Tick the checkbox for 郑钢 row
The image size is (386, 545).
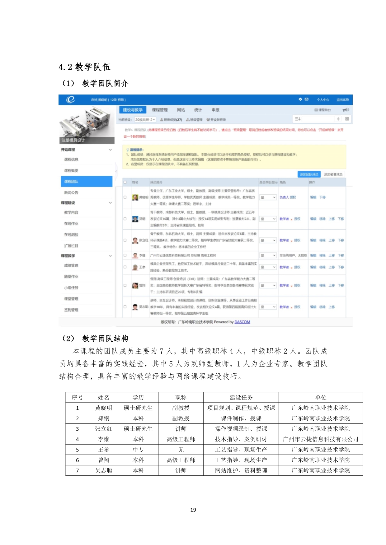125,219
